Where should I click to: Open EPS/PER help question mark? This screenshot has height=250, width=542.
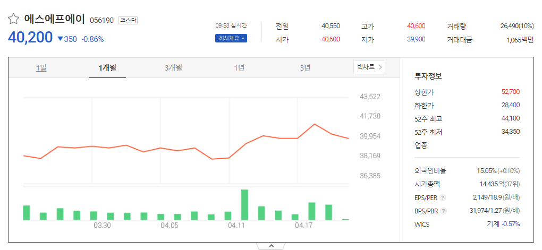point(443,198)
